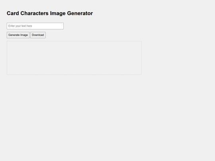This screenshot has height=161, width=215.
Task: Place cursor in the text input box
Action: [35, 26]
